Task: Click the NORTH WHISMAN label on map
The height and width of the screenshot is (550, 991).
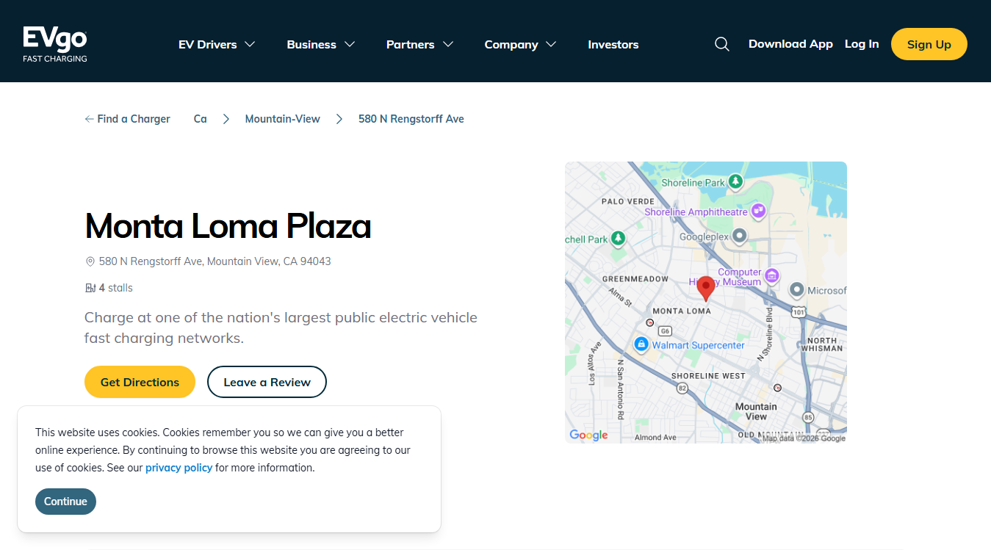Action: pyautogui.click(x=821, y=344)
